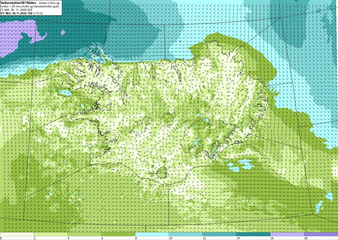Screen dimensions: 338x240
Task: Click the 6–8 m/s olive green swatch
Action: (x=118, y=234)
